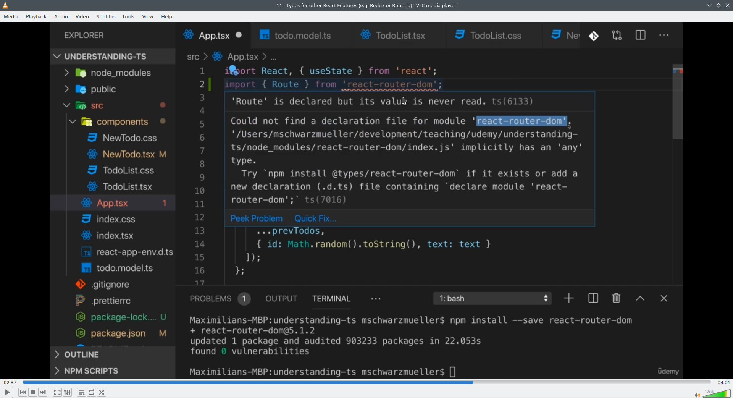Screen dimensions: 733x398
Task: Add a new terminal with plus icon
Action: tap(569, 298)
